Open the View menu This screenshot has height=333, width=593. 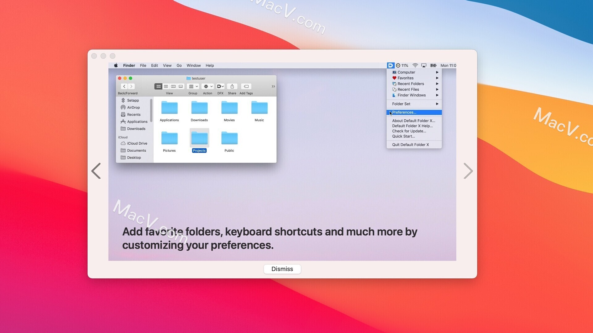coord(167,65)
